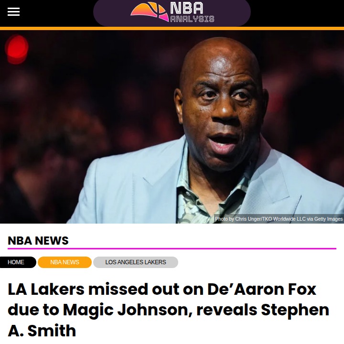Select the orange NBA NEWS breadcrumb pill

click(x=64, y=262)
